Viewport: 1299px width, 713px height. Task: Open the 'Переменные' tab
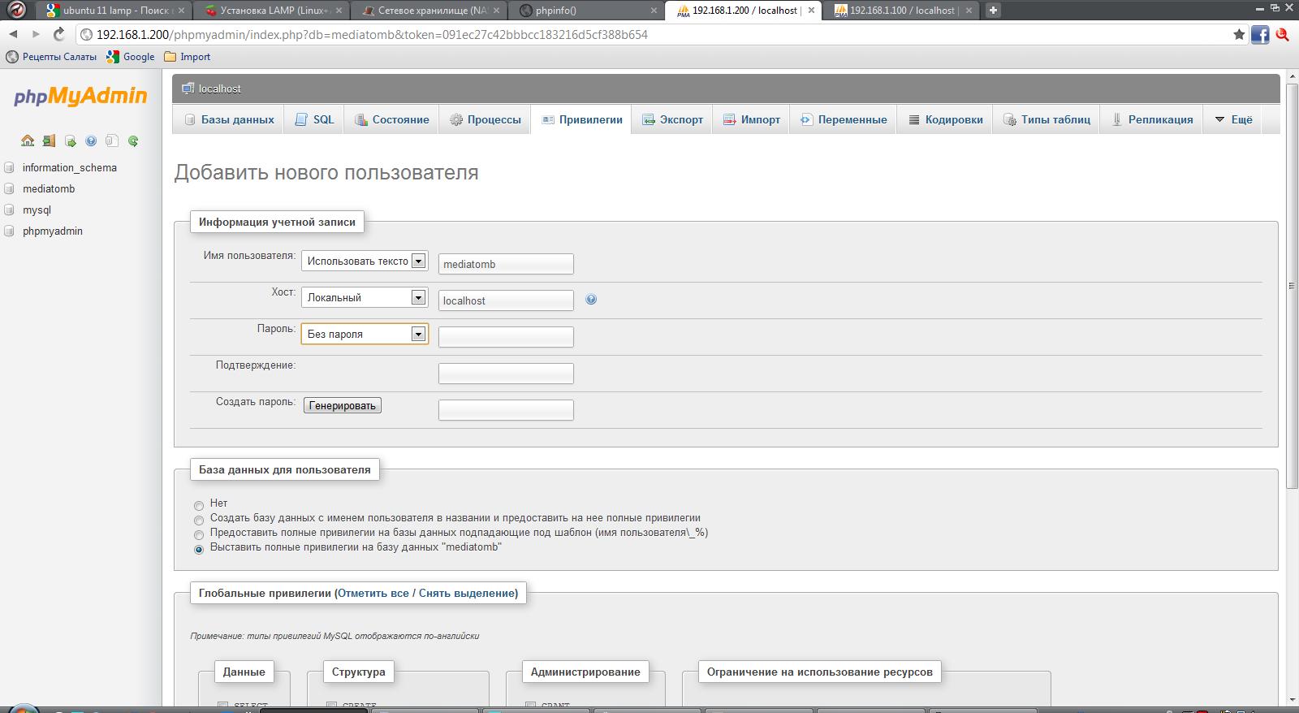(x=844, y=119)
